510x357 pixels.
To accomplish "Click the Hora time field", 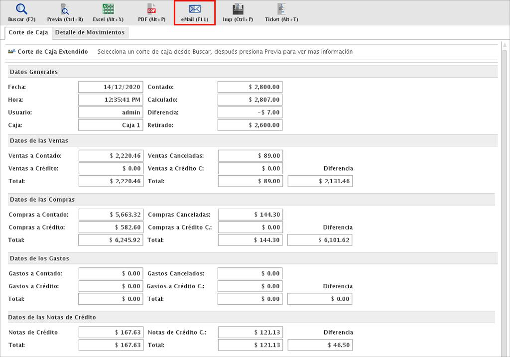I will tap(111, 100).
